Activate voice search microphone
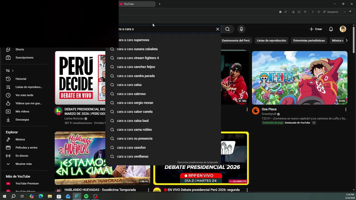 [x=241, y=29]
